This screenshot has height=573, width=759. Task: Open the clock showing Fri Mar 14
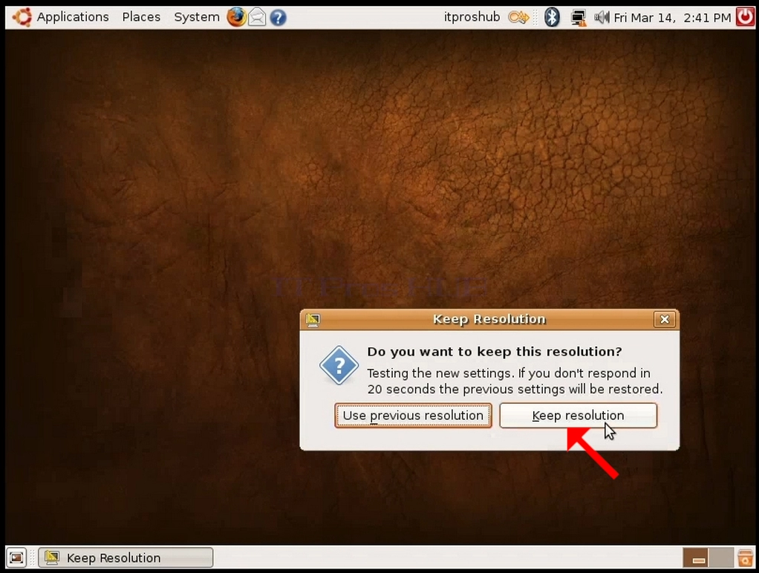672,18
